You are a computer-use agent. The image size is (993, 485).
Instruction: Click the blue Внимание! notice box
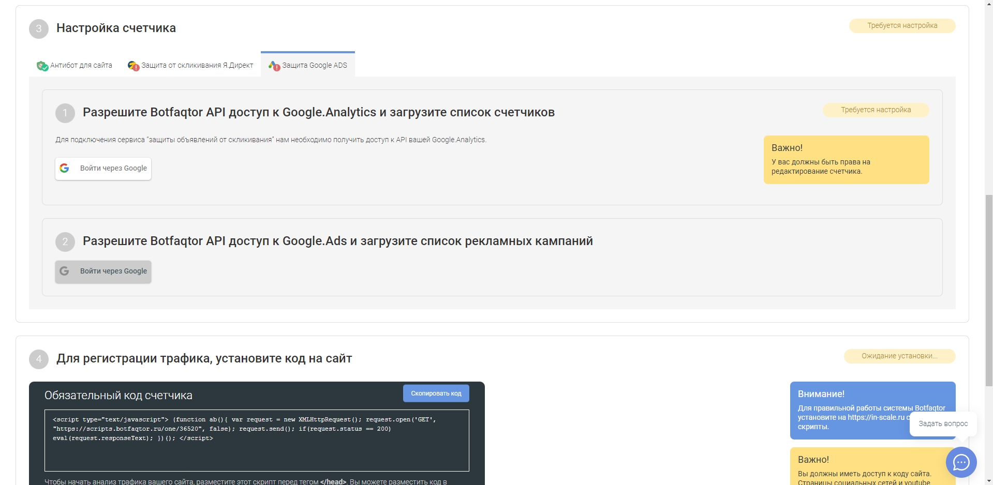pos(872,411)
